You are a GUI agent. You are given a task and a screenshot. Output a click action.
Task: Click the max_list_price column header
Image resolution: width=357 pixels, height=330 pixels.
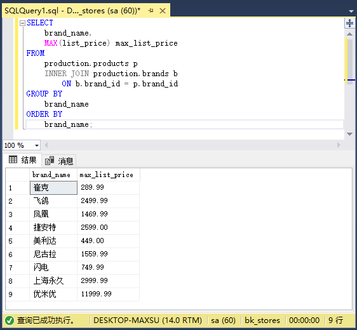(x=109, y=175)
